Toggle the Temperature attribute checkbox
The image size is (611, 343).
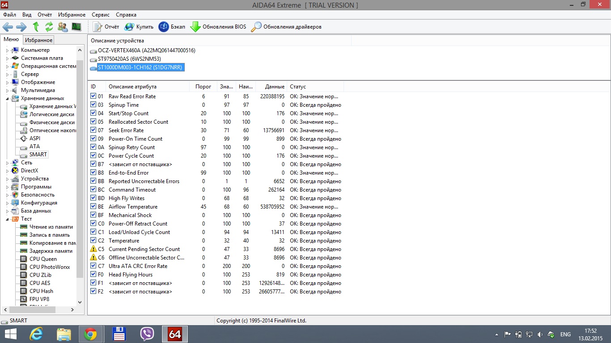click(93, 241)
